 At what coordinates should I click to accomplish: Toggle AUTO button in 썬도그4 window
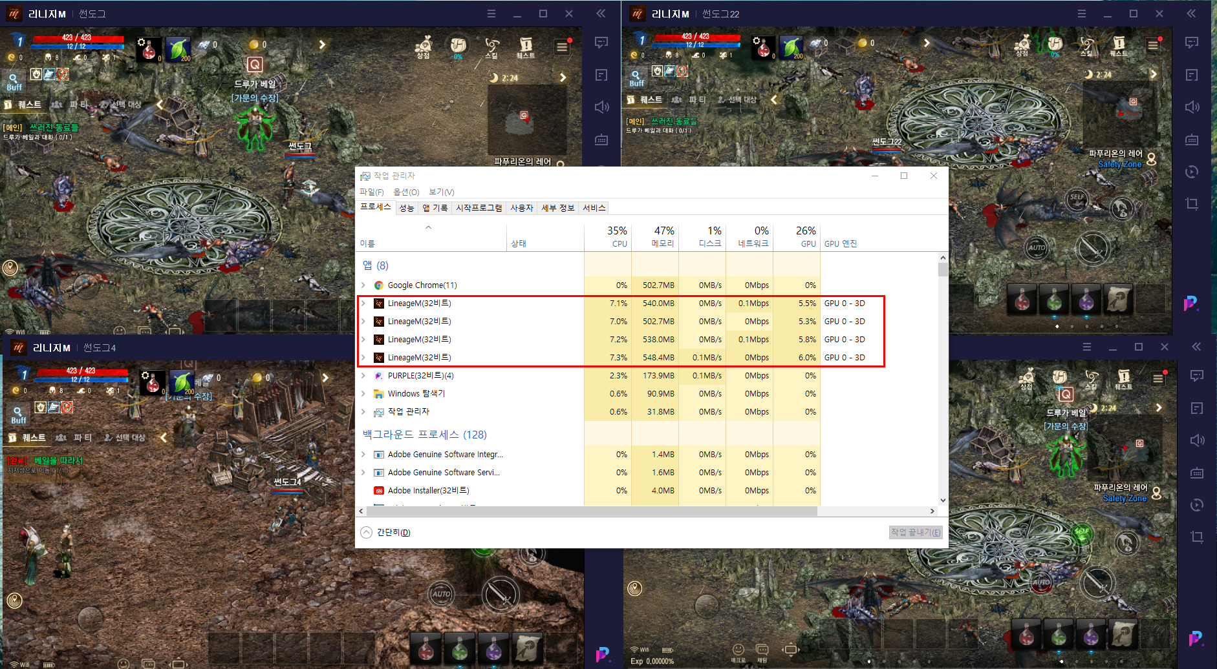442,594
